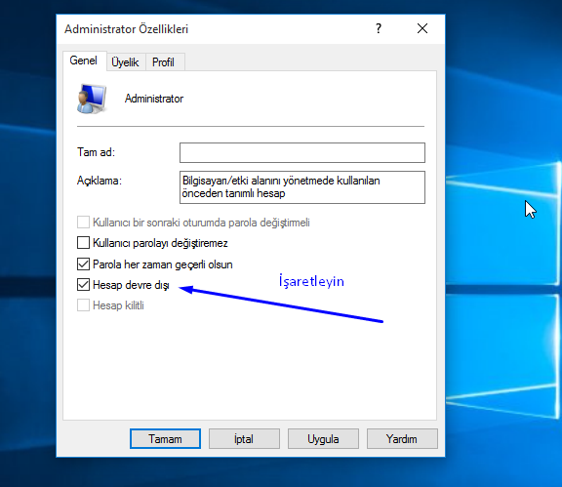Image resolution: width=562 pixels, height=487 pixels.
Task: Open help via Yardım button
Action: (402, 438)
